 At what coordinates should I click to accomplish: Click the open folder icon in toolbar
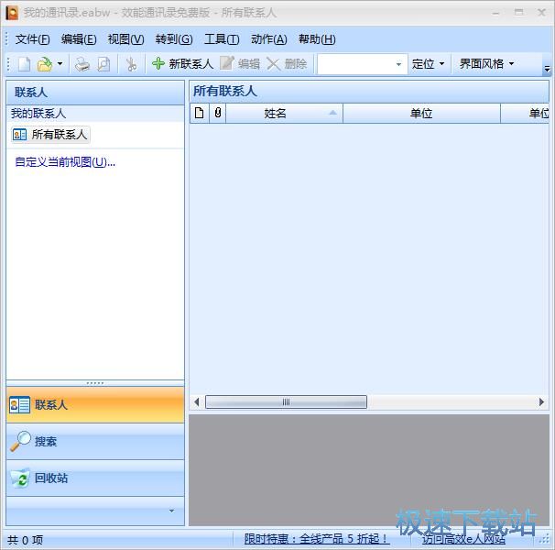(x=45, y=64)
